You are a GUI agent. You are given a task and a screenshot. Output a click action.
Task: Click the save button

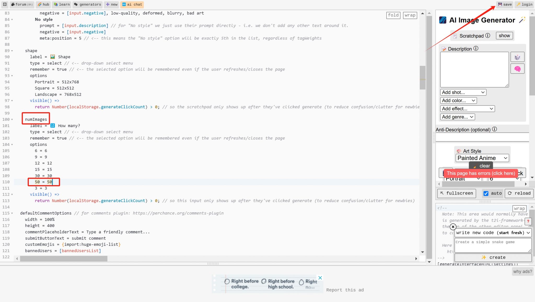click(x=505, y=4)
